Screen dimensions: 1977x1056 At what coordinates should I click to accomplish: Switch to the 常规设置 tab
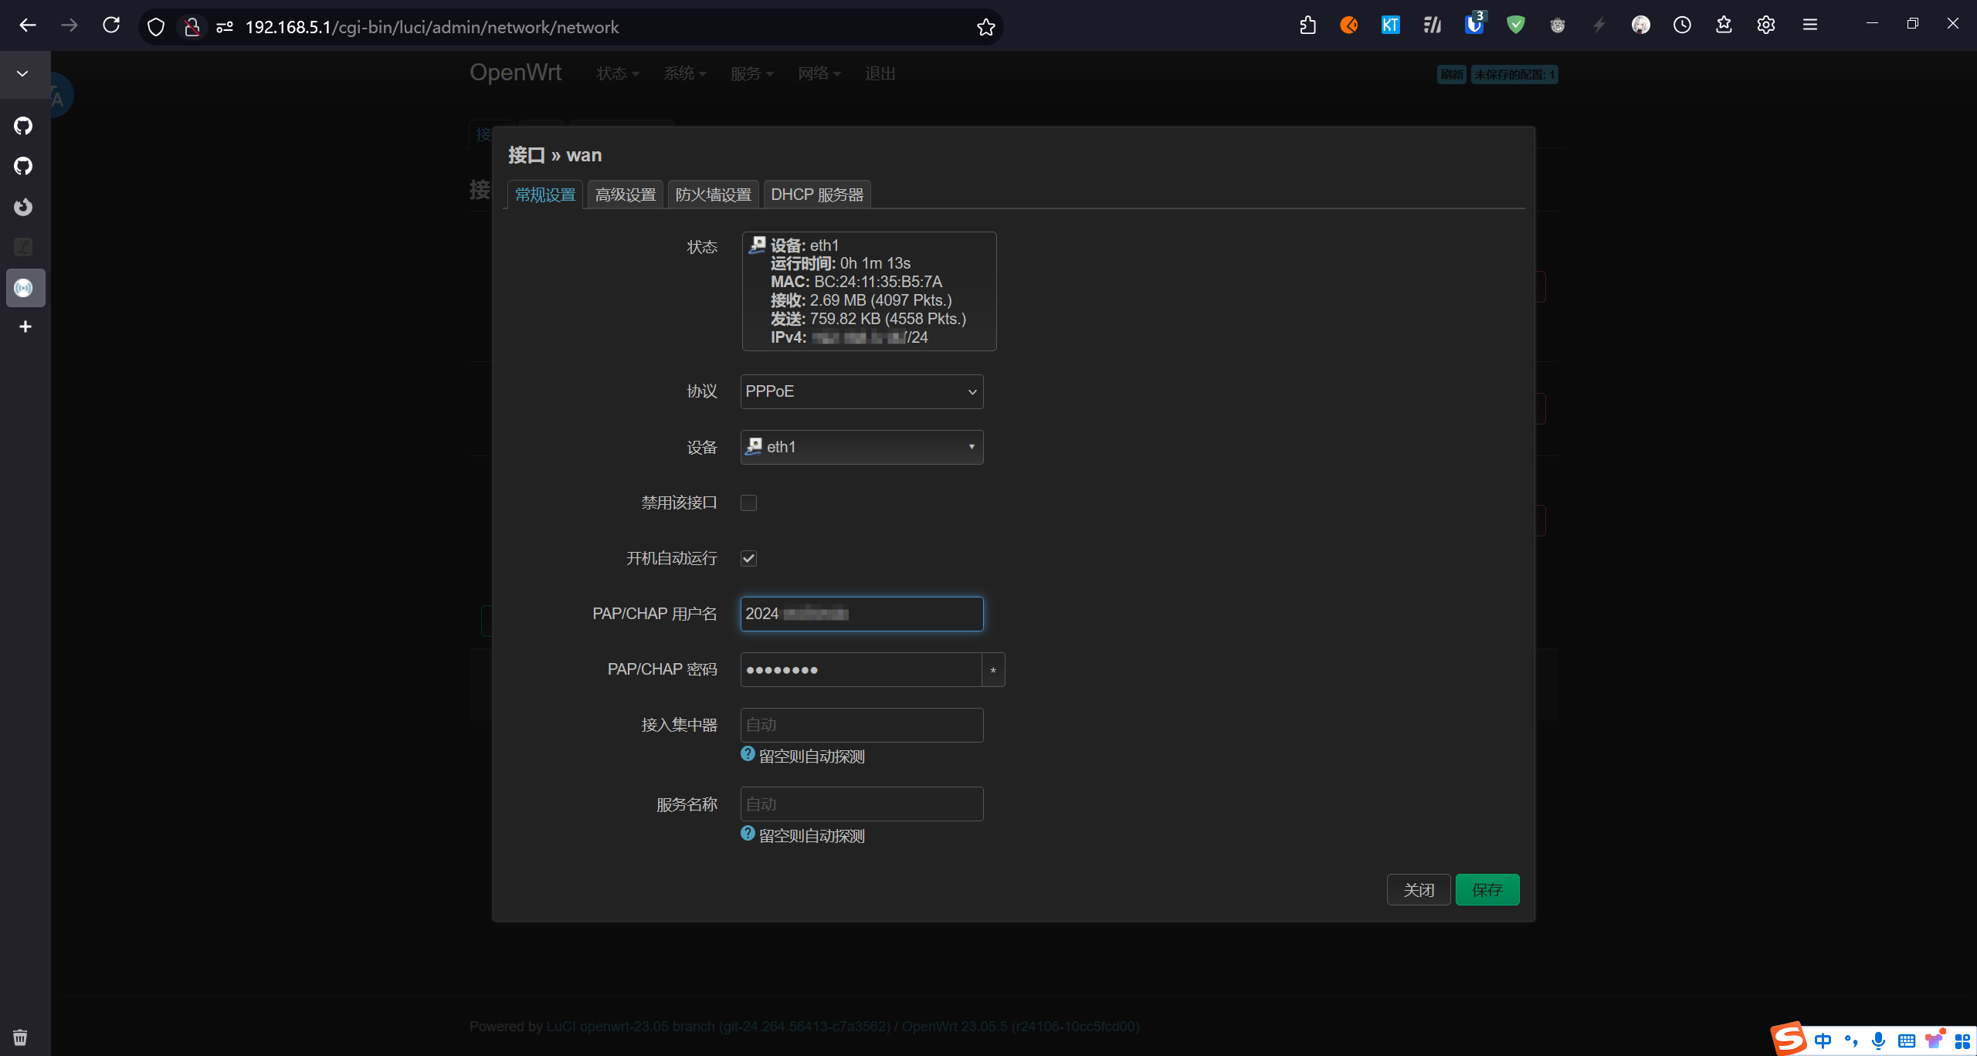(545, 195)
